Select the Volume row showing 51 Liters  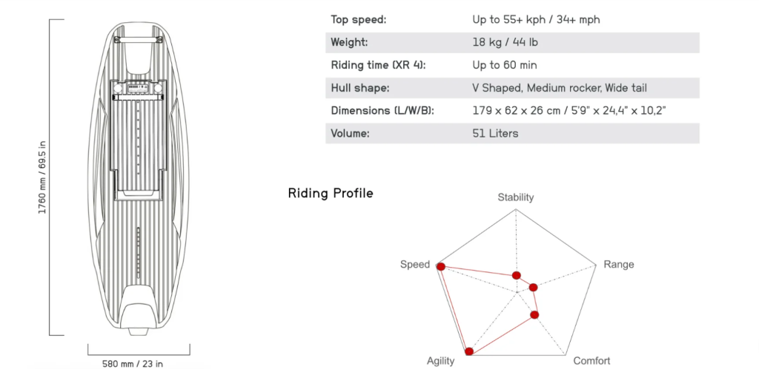tap(512, 133)
